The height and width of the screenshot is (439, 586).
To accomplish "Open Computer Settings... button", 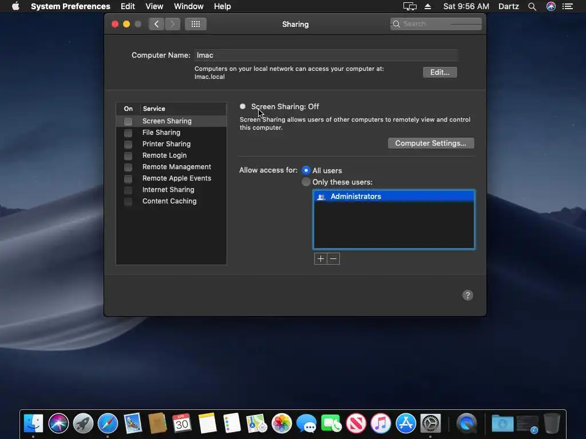I will (431, 143).
